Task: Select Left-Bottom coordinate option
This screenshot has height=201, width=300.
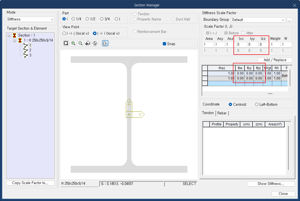Action: point(257,104)
